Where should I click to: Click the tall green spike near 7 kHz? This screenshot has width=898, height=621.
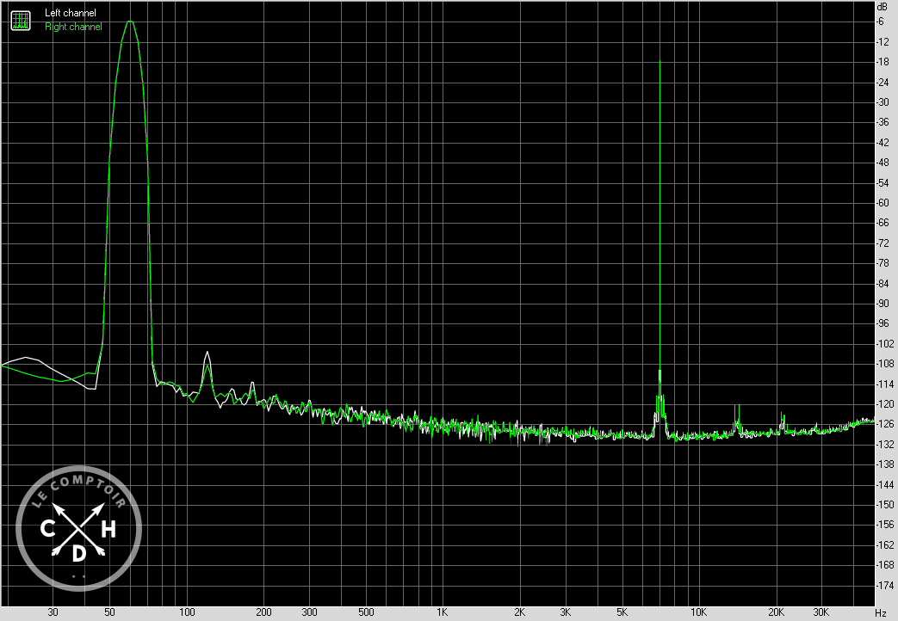click(660, 65)
